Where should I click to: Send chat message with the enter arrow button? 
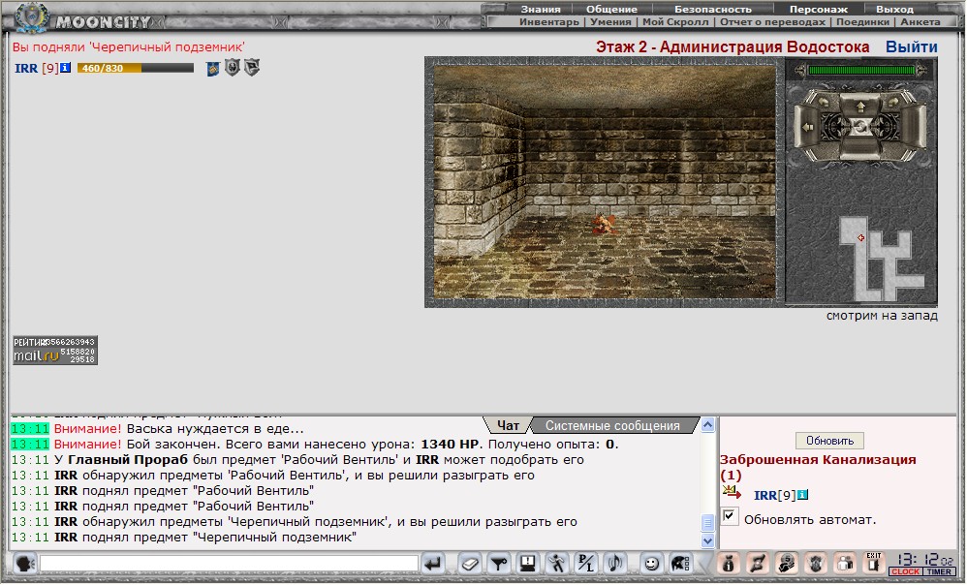tap(433, 564)
